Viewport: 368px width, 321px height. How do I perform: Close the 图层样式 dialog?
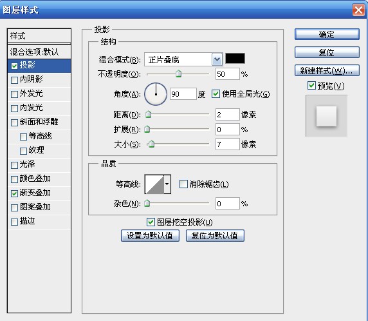point(358,10)
